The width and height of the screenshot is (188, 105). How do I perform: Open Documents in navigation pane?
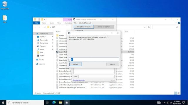[x=44, y=43]
